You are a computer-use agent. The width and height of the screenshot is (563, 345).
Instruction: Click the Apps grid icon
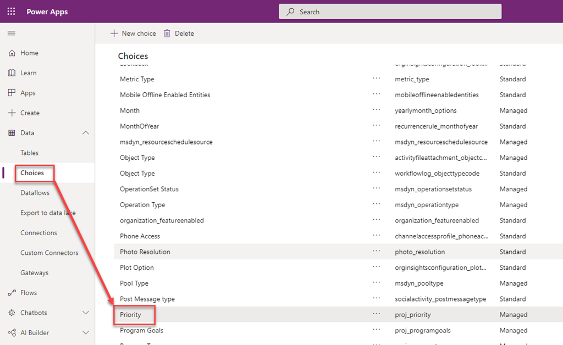tap(12, 93)
